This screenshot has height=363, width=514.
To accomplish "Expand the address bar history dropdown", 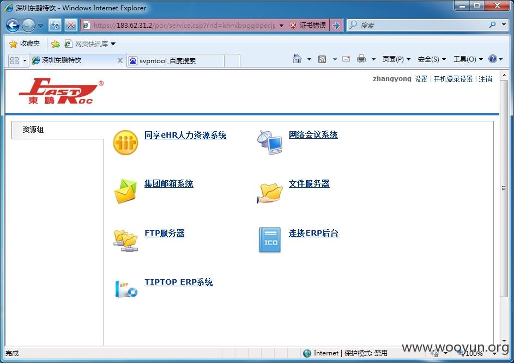I will 282,25.
